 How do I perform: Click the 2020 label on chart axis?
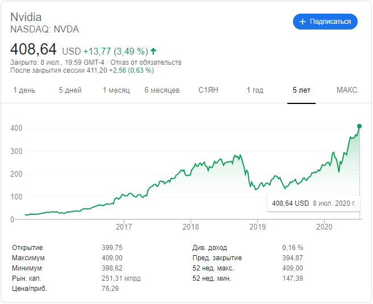point(324,227)
